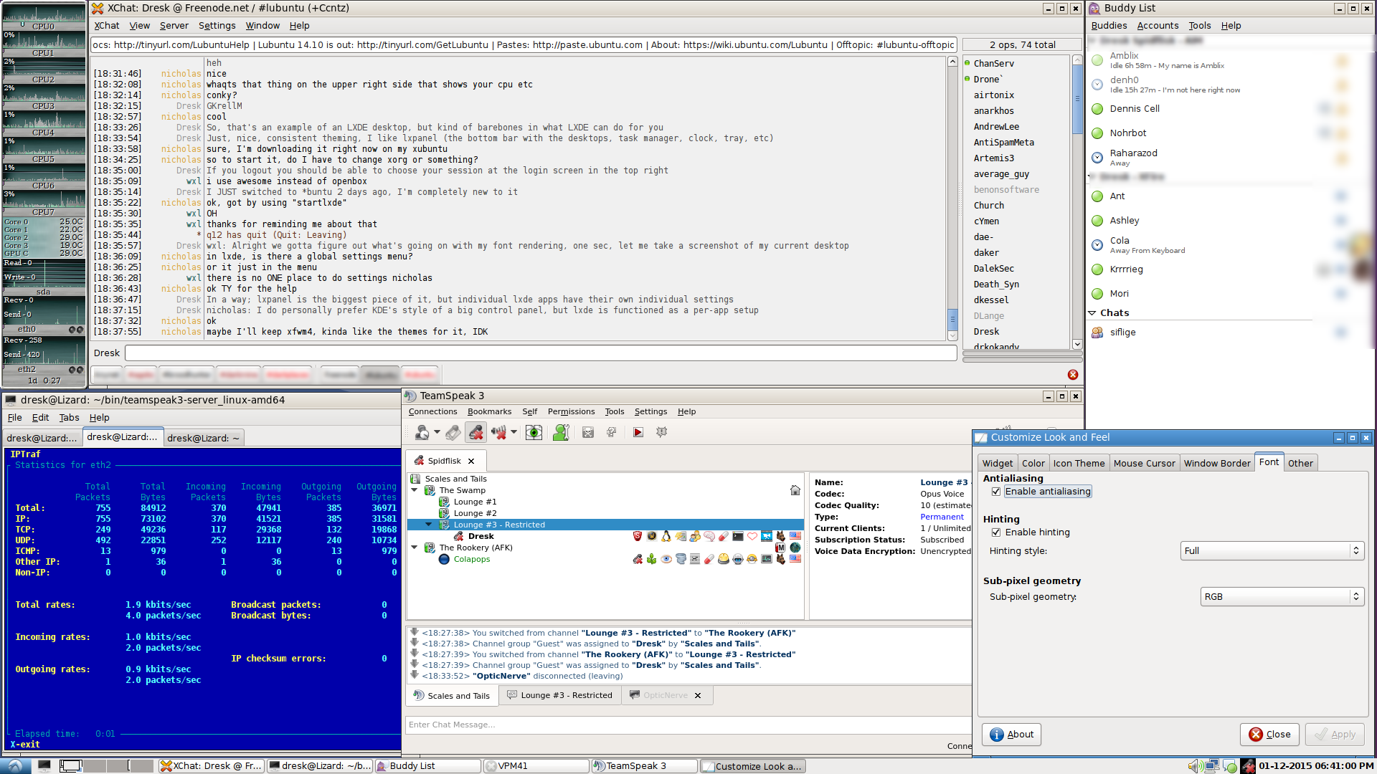Viewport: 1377px width, 774px height.
Task: Open the LXDE start menu icon
Action: tap(15, 765)
